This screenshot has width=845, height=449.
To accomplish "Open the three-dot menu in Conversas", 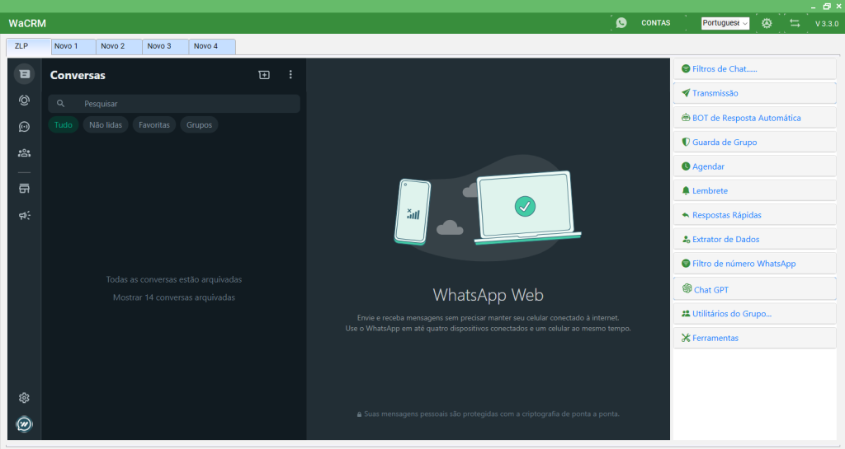I will (x=290, y=75).
